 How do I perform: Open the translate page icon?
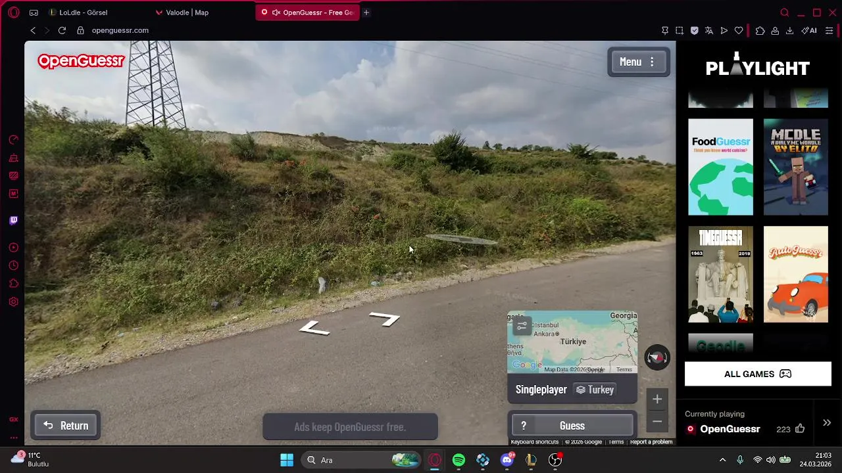(x=708, y=30)
